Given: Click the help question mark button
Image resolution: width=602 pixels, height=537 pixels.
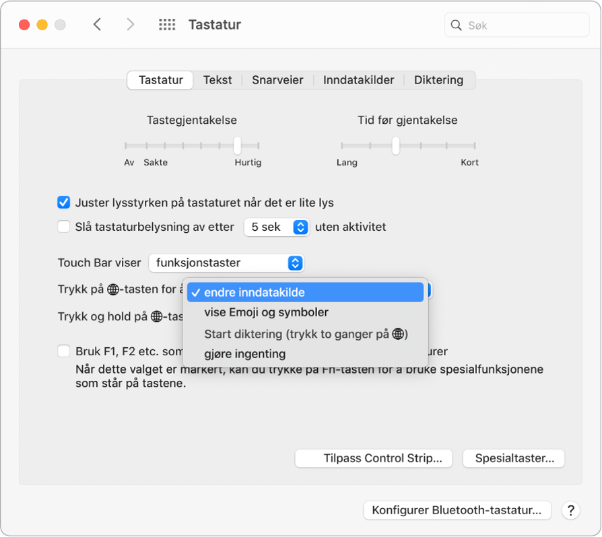Looking at the screenshot, I should pos(571,511).
